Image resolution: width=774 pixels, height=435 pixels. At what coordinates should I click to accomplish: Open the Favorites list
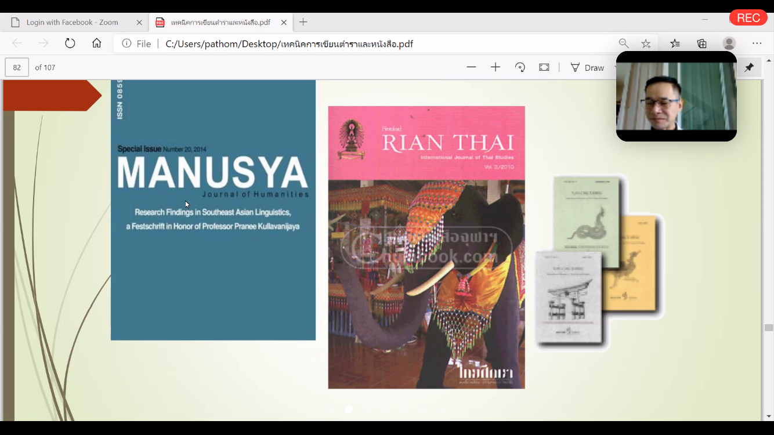coord(675,43)
